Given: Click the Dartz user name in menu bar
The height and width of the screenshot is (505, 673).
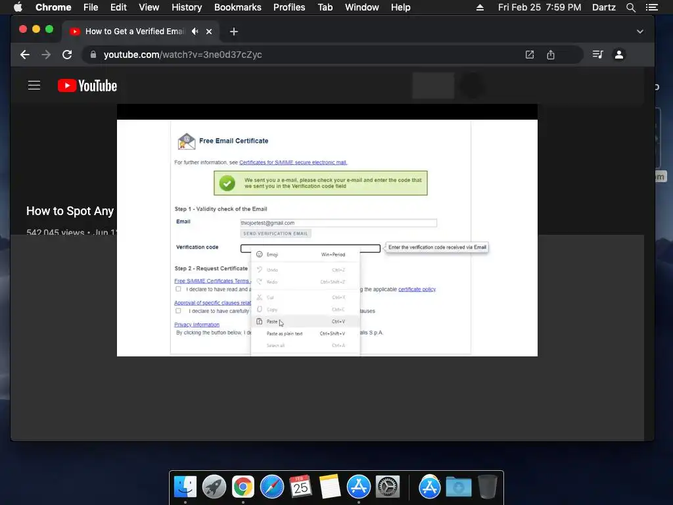Looking at the screenshot, I should (x=603, y=7).
